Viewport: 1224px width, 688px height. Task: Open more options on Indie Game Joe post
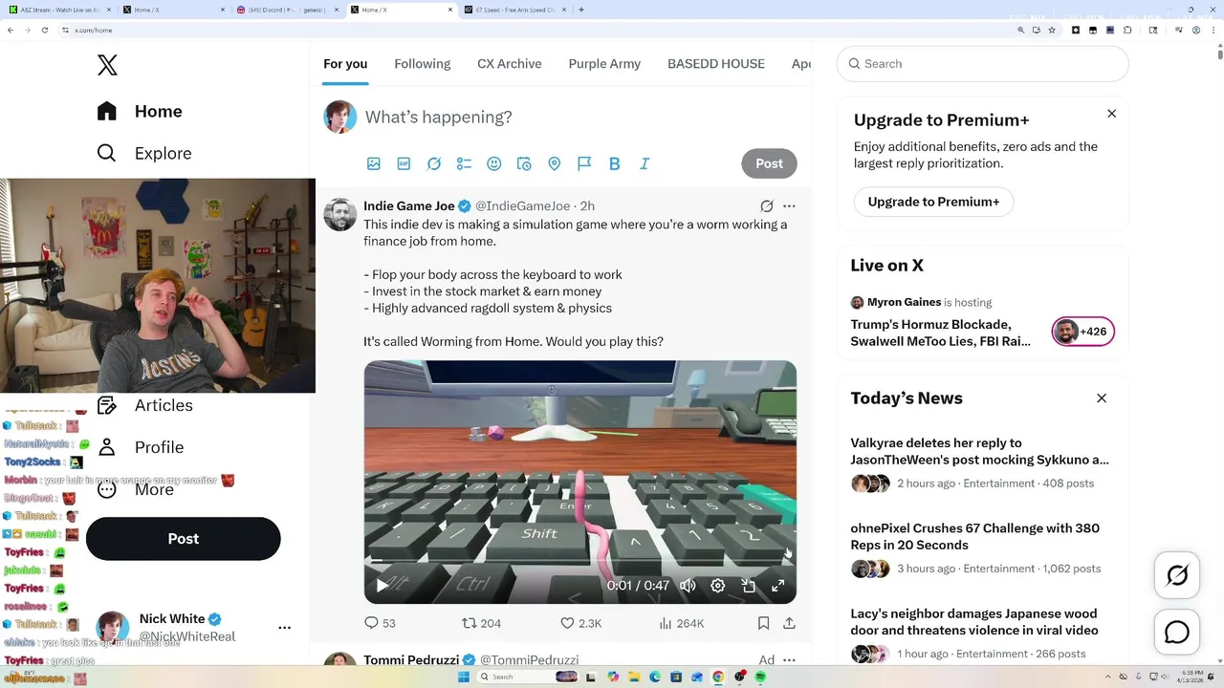(789, 206)
